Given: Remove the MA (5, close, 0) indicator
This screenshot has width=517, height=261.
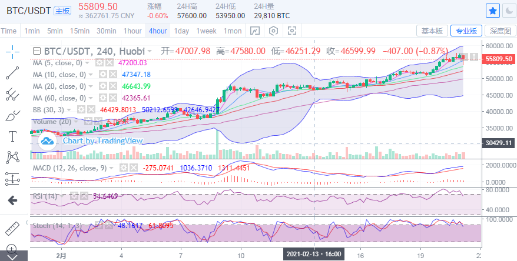Looking at the screenshot, I should click(110, 62).
